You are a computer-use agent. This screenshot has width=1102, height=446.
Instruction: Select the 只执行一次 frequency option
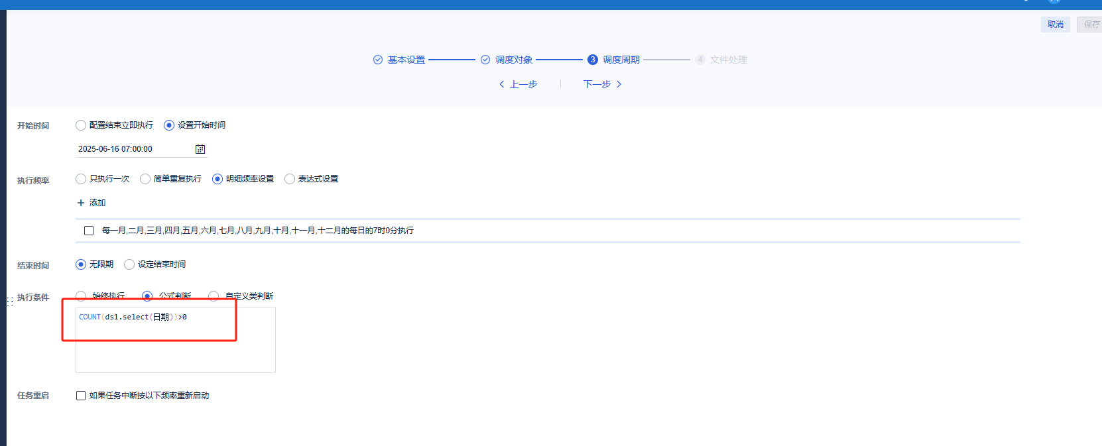click(81, 179)
